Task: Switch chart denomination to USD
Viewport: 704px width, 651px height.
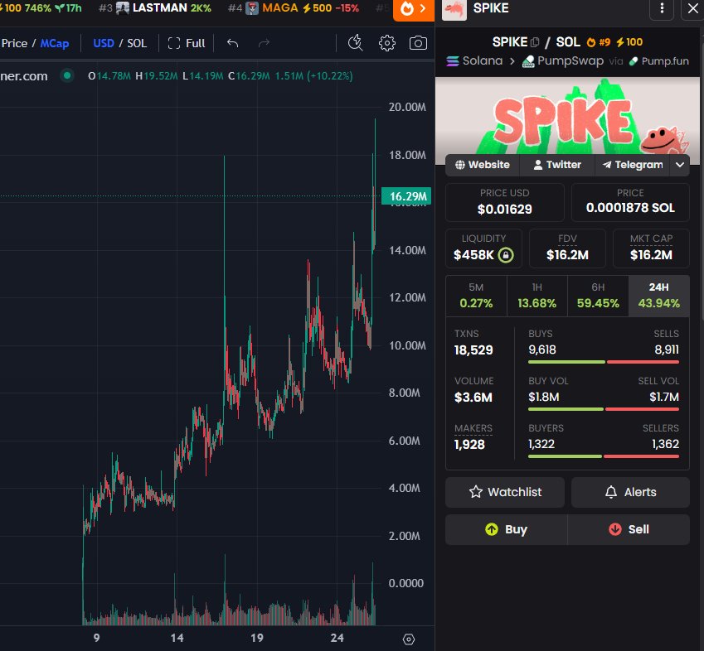Action: click(104, 43)
